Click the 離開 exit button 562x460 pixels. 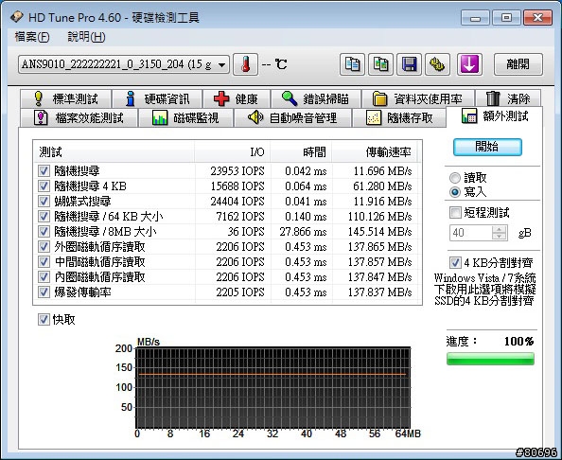tap(518, 64)
